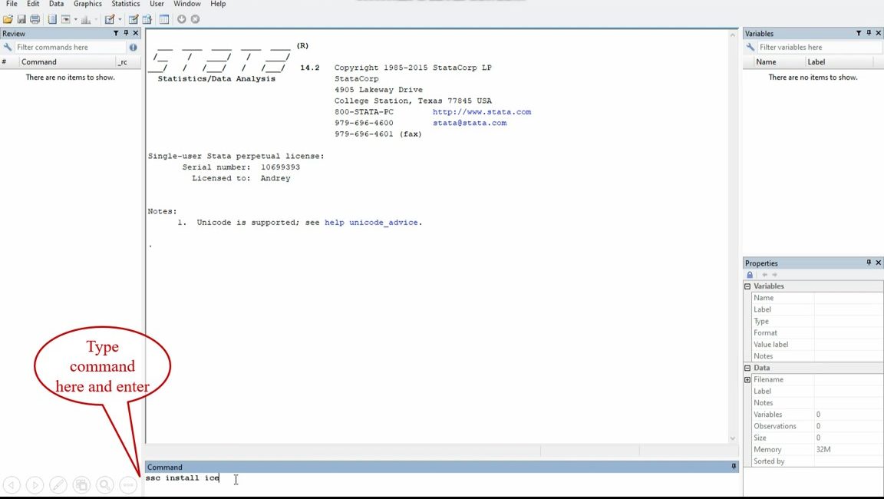Click the Memory 32M value in Properties
This screenshot has width=884, height=499.
point(823,449)
